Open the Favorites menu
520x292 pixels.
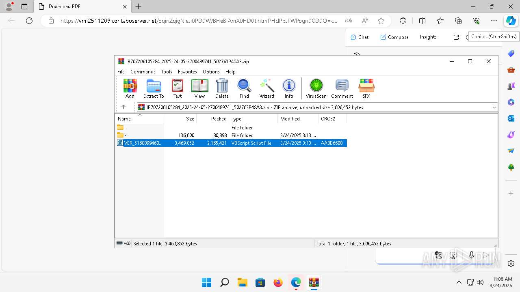pyautogui.click(x=187, y=72)
